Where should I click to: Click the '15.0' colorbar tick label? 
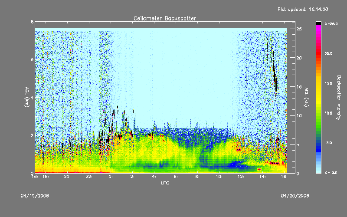(328, 83)
